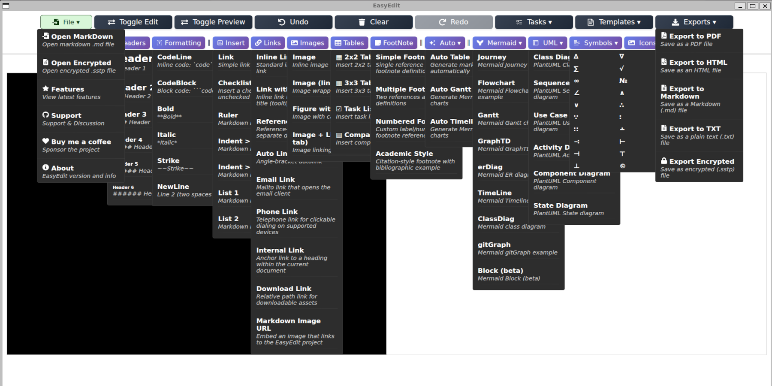Open the Tables menu button
The image size is (772, 386).
(x=349, y=43)
